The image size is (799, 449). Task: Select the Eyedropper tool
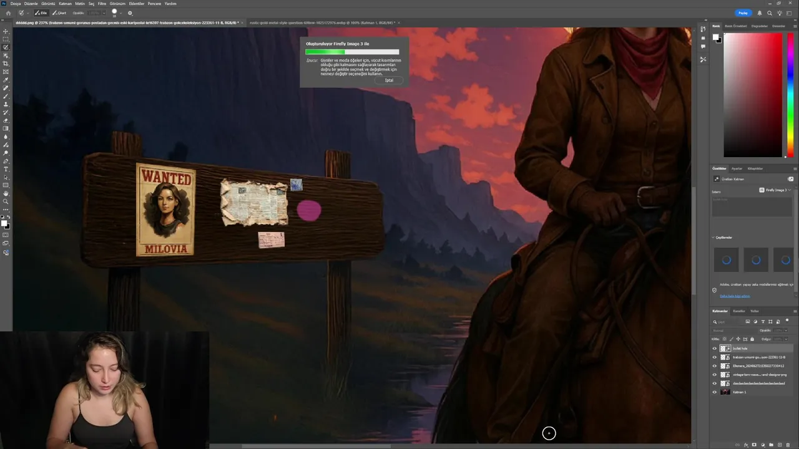[6, 80]
